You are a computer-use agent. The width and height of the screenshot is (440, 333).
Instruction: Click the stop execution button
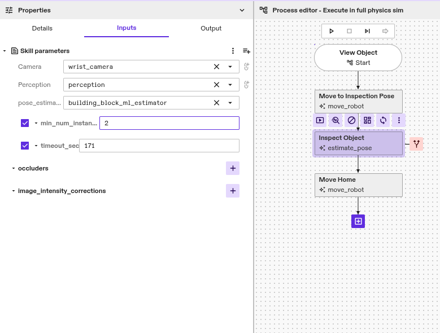pyautogui.click(x=349, y=31)
